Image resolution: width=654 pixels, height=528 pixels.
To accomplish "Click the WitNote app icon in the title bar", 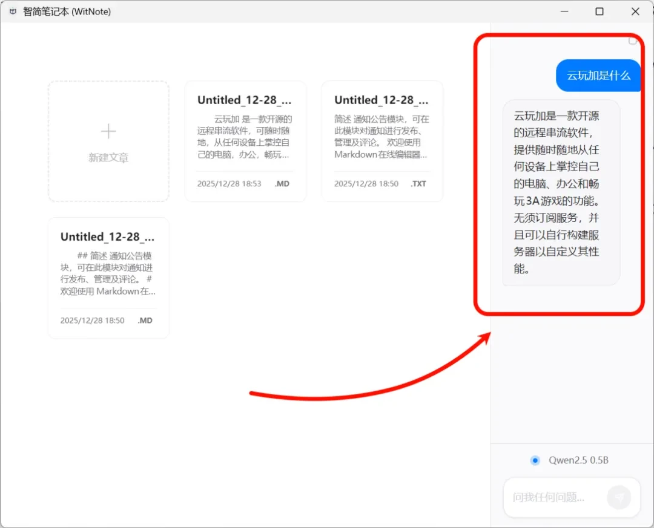I will [13, 11].
